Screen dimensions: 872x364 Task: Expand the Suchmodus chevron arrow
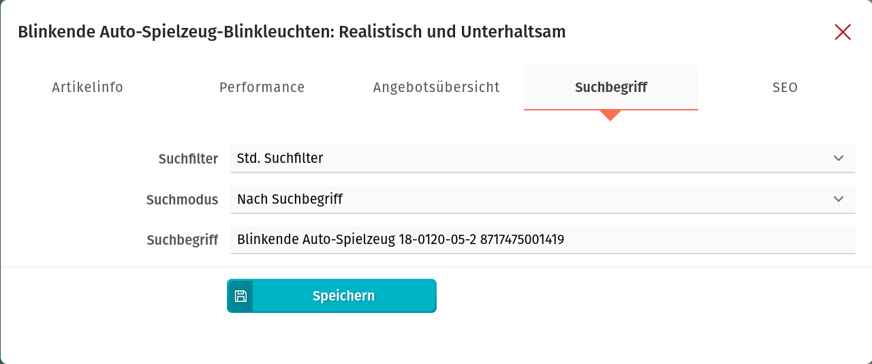tap(839, 199)
